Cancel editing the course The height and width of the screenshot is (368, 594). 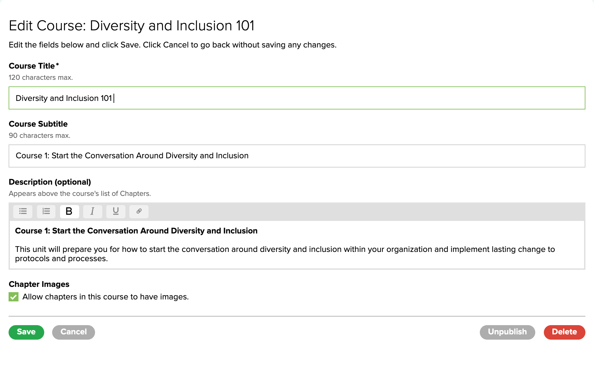tap(73, 332)
